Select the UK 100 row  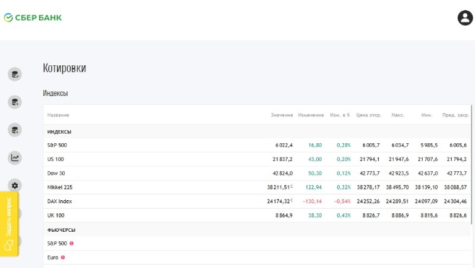click(x=257, y=216)
